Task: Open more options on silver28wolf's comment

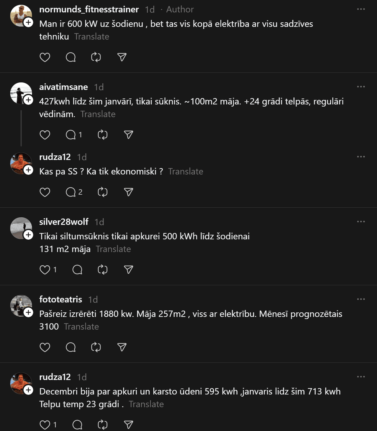Action: click(361, 222)
